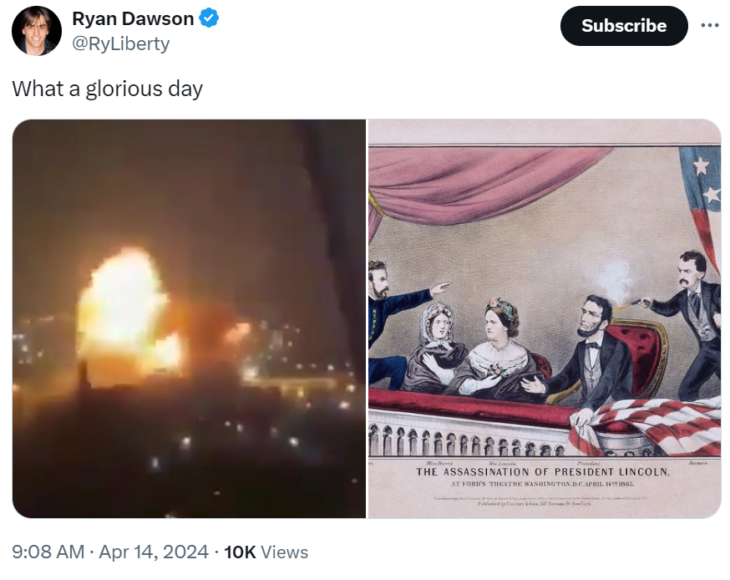Click the Apr 14, 2024 date
The image size is (730, 580).
154,552
